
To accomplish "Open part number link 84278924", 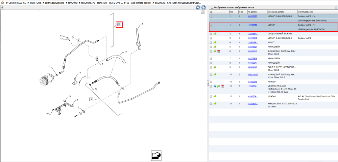I will coord(252,47).
